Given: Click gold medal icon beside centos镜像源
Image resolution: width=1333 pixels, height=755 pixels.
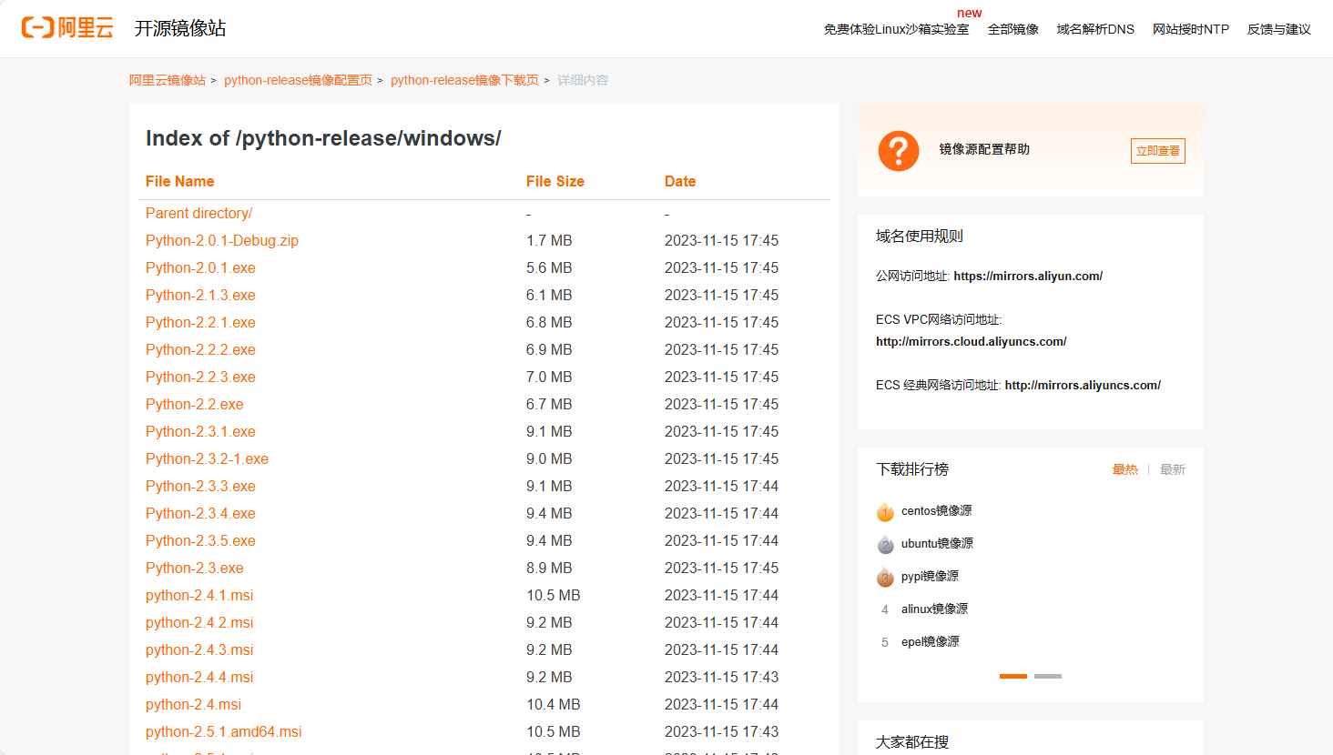Looking at the screenshot, I should (885, 511).
